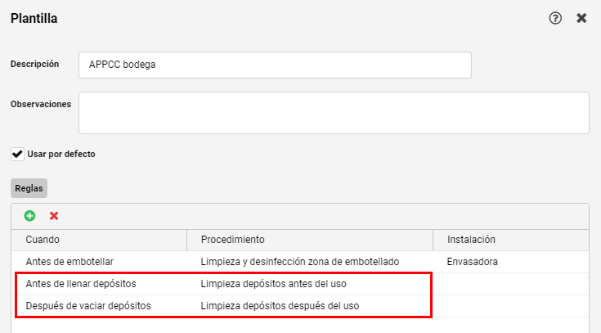Sort by the Instalación column header

coord(510,240)
